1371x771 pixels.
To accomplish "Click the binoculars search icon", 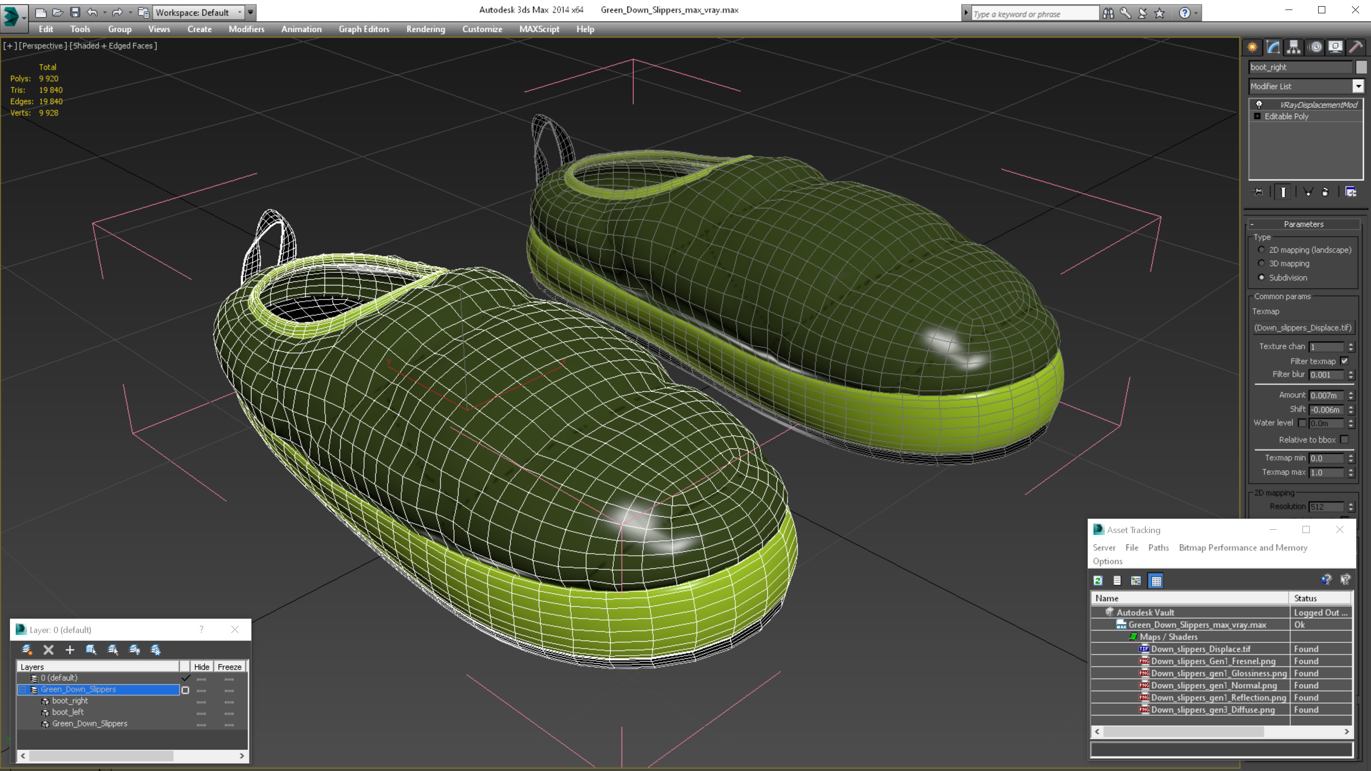I will (1108, 13).
